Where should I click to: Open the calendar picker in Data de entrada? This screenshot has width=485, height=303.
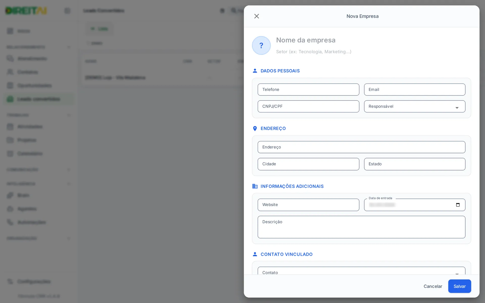point(458,205)
